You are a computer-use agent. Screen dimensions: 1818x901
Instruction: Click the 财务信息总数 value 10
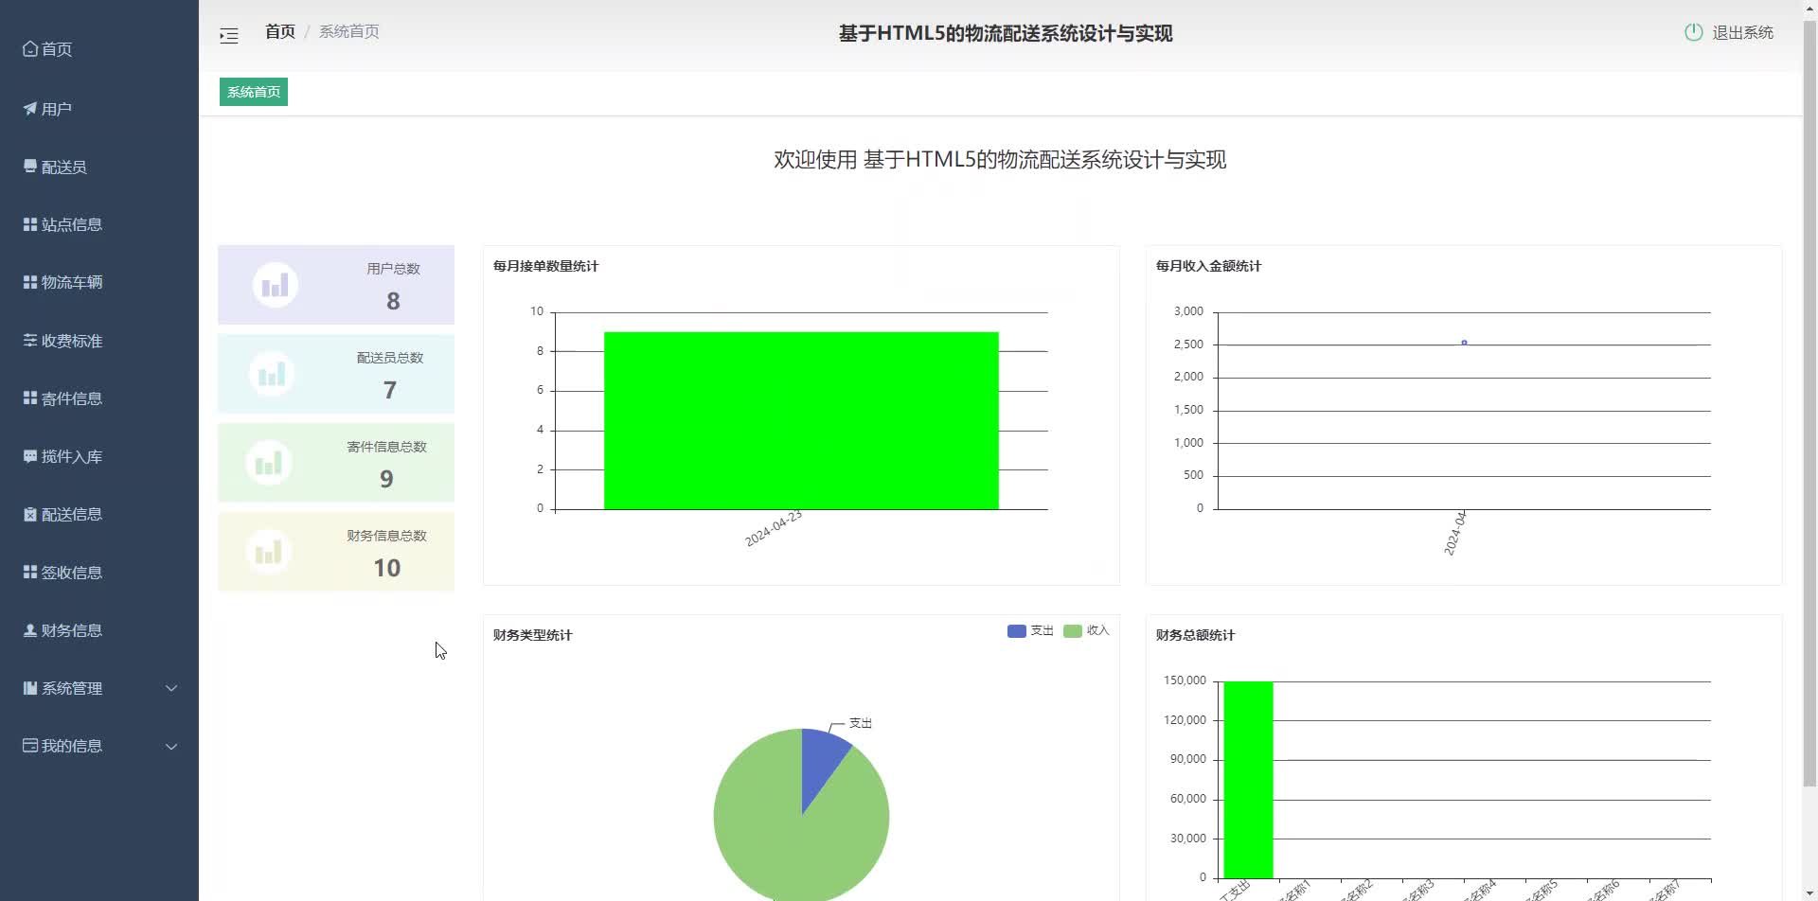[x=386, y=568]
